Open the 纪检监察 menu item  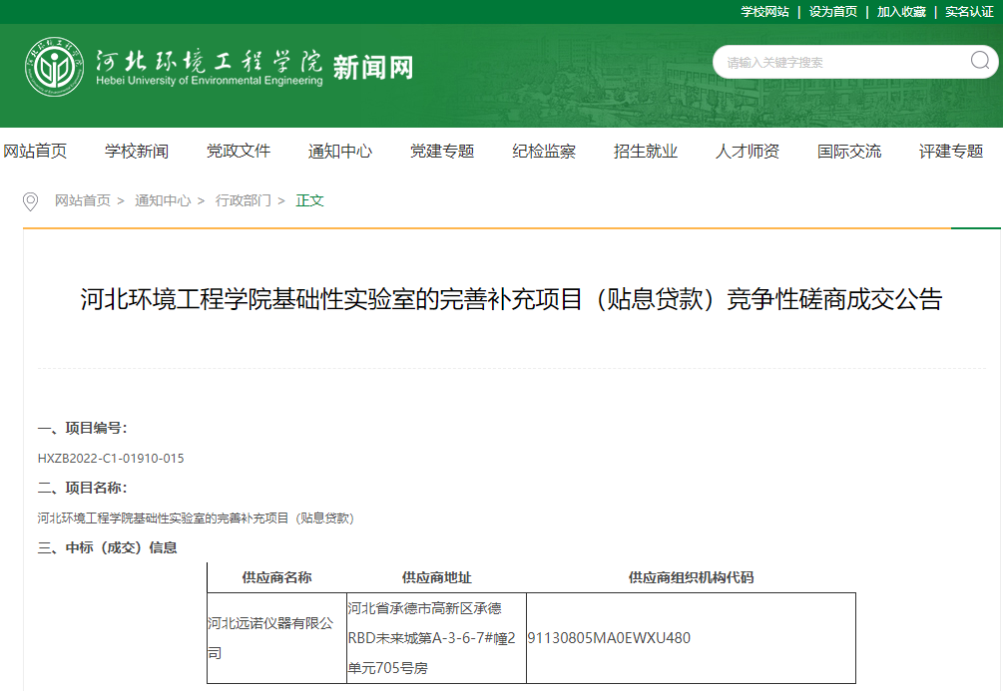point(544,152)
